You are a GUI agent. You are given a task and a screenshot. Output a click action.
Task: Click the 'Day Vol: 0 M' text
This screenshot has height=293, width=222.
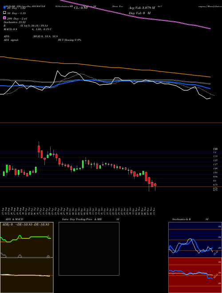pos(139,13)
